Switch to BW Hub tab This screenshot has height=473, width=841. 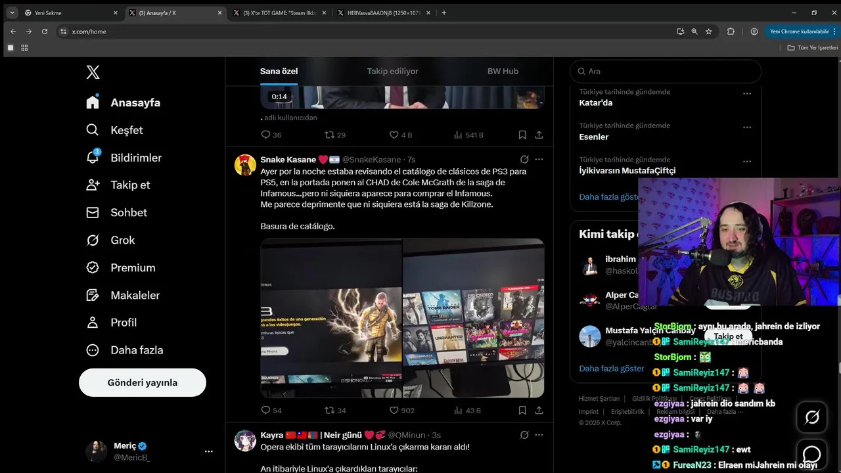point(503,71)
